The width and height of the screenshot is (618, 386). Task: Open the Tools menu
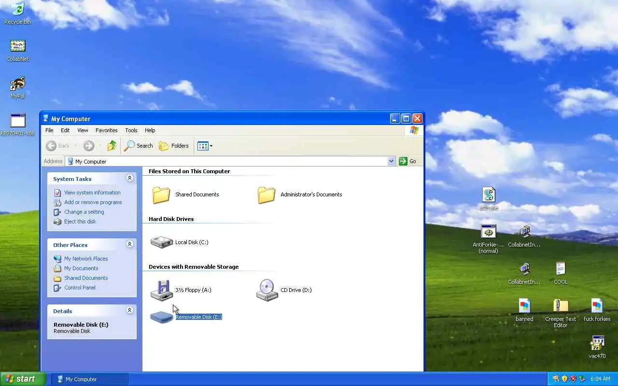click(x=131, y=130)
